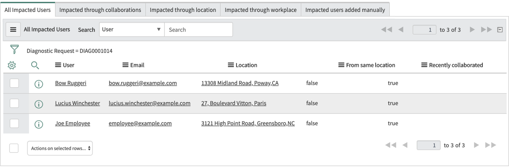The width and height of the screenshot is (509, 168).
Task: Switch to Impacted through location tab
Action: click(x=183, y=10)
